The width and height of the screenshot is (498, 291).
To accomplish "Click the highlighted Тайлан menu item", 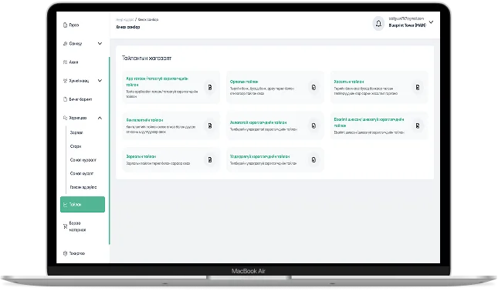I will [83, 204].
